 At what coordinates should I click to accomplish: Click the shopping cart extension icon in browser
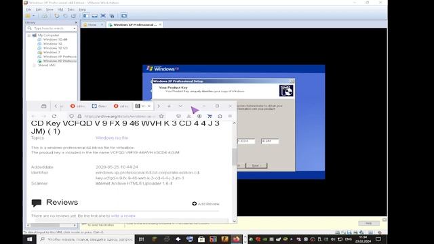(210, 116)
